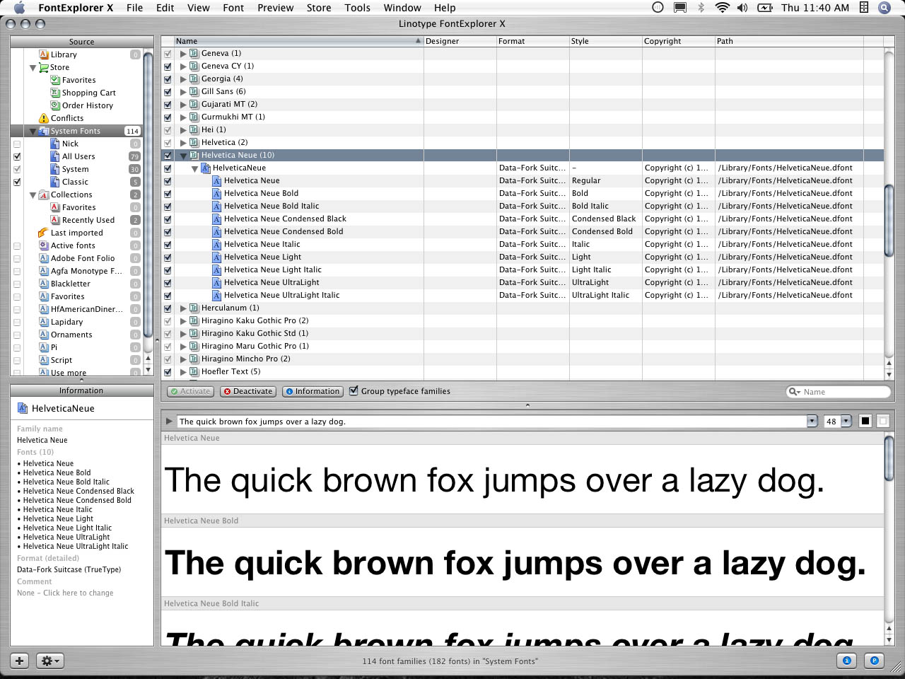
Task: Expand the Geneva family row
Action: [x=183, y=54]
